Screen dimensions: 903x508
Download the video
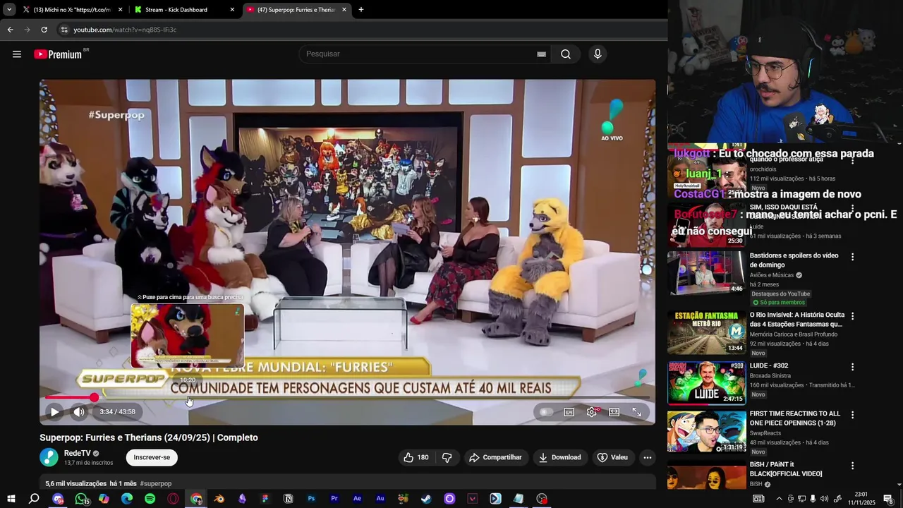[560, 457]
